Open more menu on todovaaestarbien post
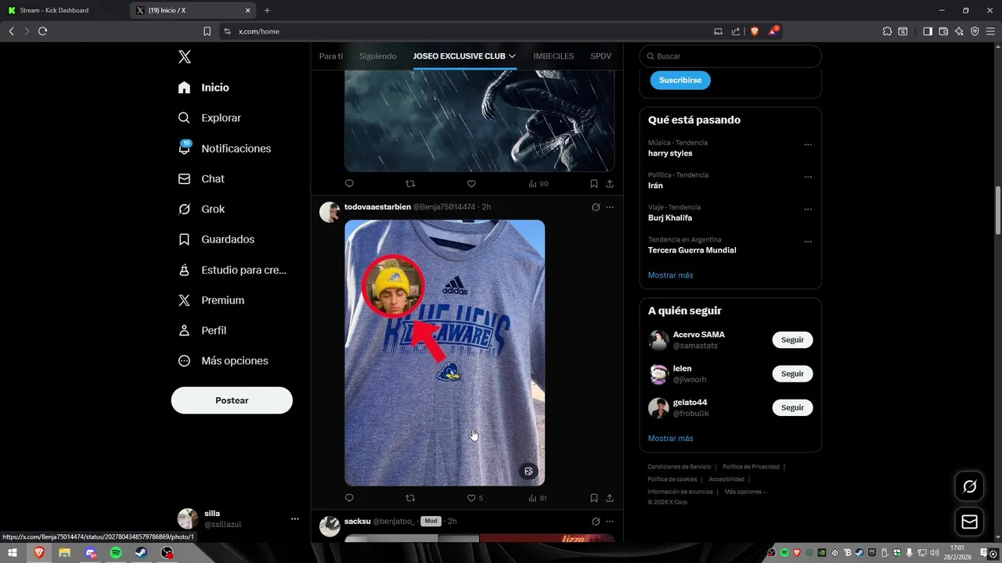The height and width of the screenshot is (563, 1002). pos(610,207)
